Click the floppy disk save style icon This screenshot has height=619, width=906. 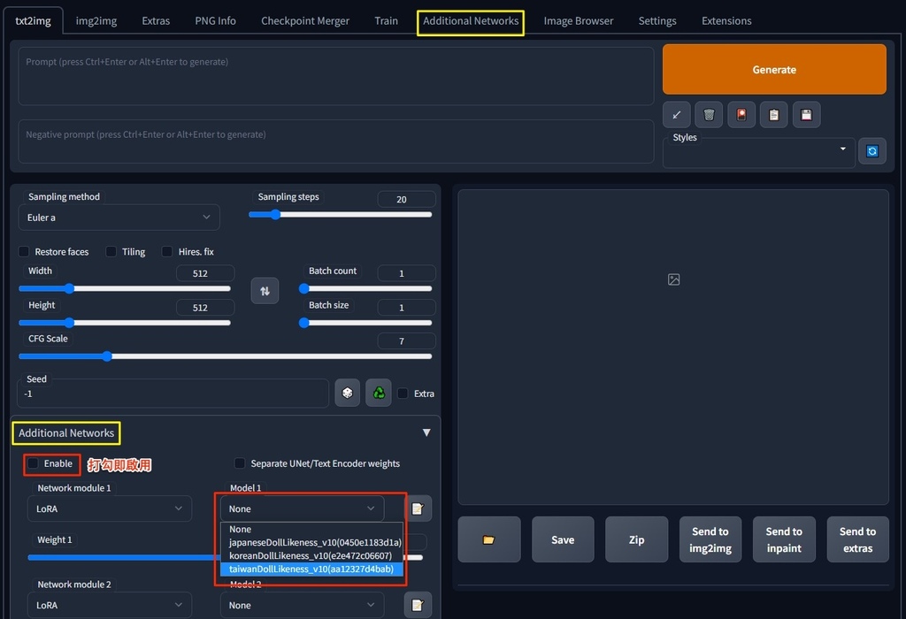tap(805, 114)
